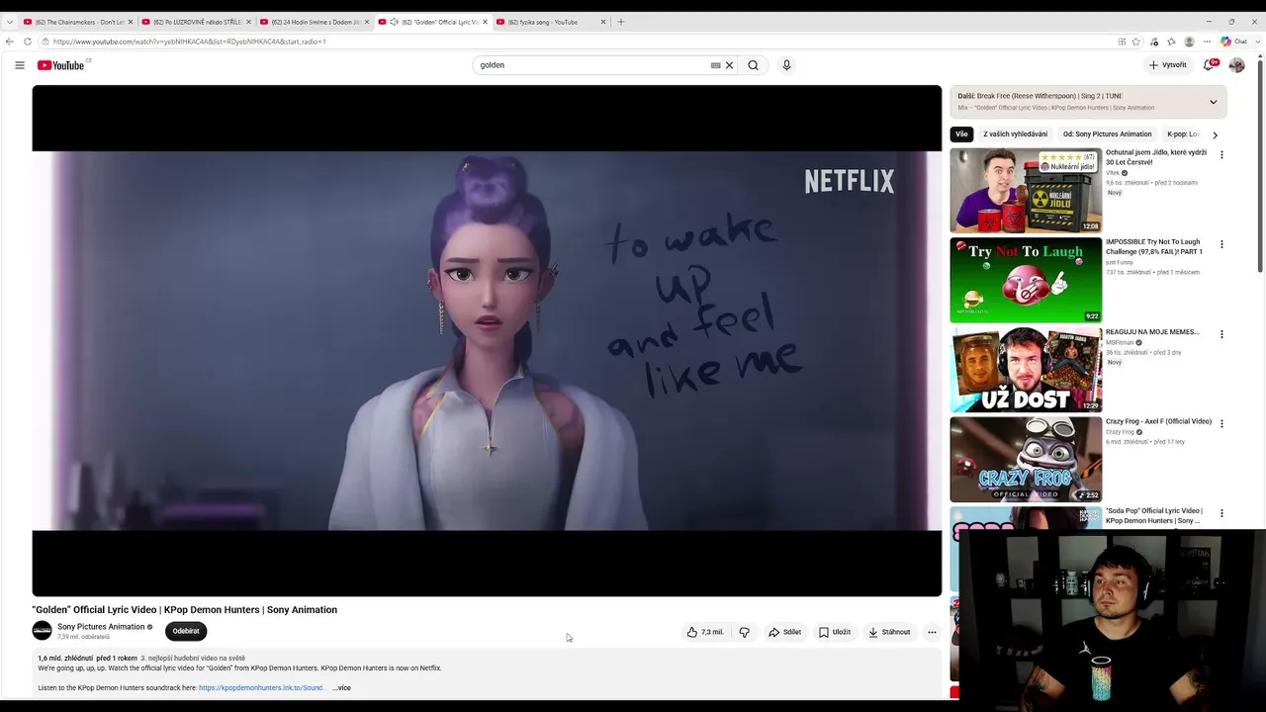The width and height of the screenshot is (1266, 712).
Task: Open options for REAGUJU NA MOJE MEMES video
Action: point(1221,334)
